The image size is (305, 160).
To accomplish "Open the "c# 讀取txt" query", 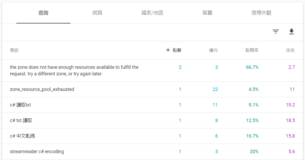I will point(20,105).
